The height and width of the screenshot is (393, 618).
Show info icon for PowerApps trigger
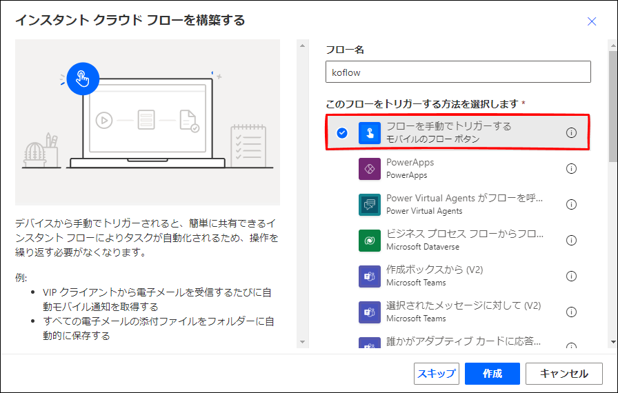571,168
